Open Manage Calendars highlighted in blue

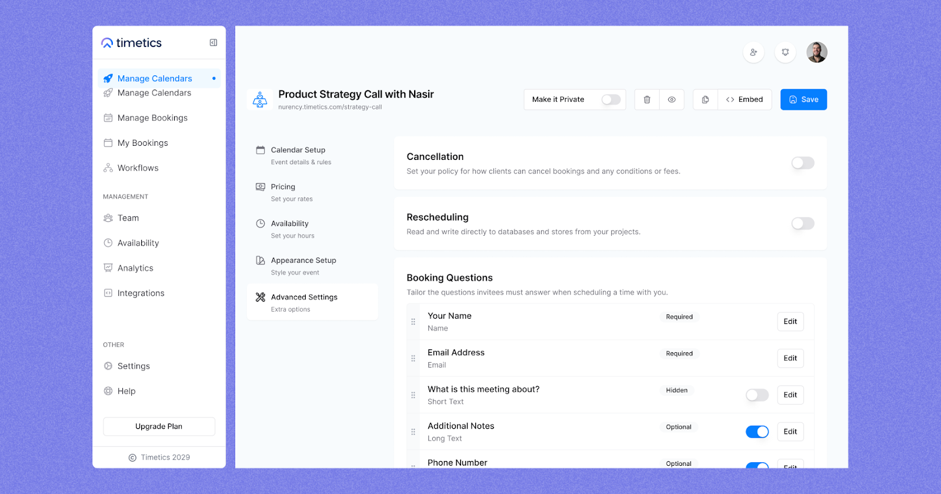tap(159, 78)
